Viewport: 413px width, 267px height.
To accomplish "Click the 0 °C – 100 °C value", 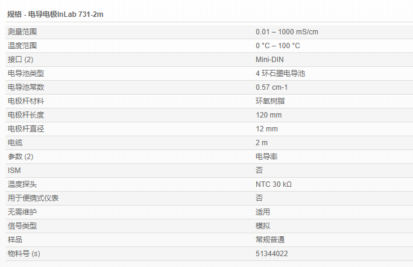I will 277,45.
